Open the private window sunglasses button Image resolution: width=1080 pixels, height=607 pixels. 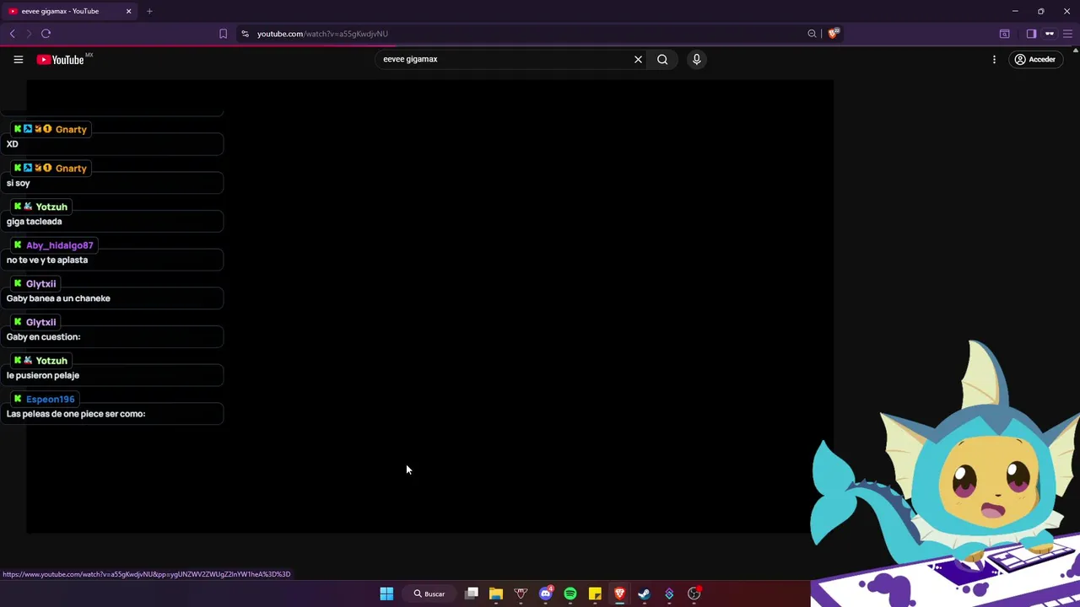1050,34
